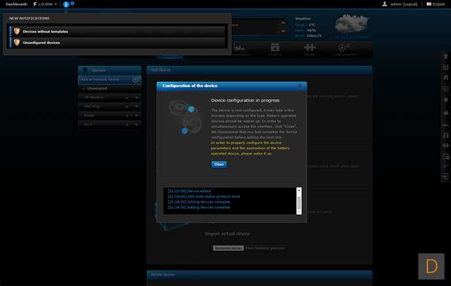Viewport: 451px width, 286px height.
Task: Open the energy consumption dropdown showing 0.00W
Action: [x=45, y=5]
